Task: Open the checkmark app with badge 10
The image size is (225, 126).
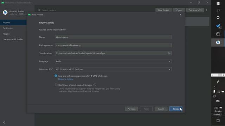Action: (218, 26)
